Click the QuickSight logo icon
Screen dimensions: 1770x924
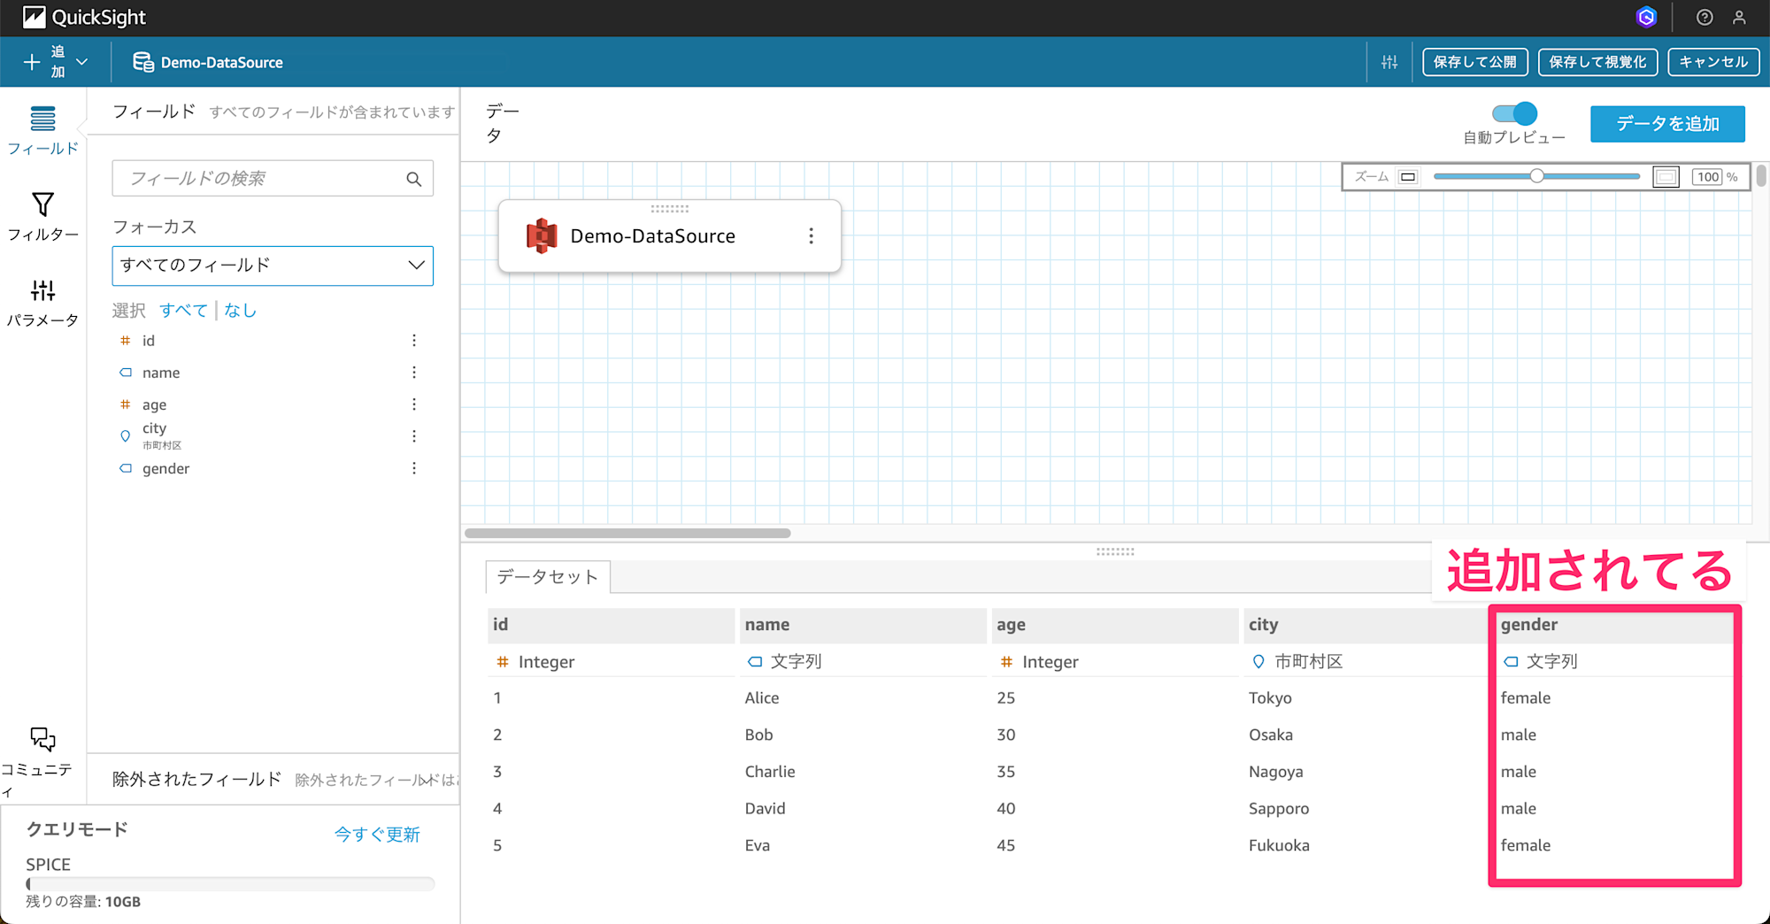click(x=34, y=17)
